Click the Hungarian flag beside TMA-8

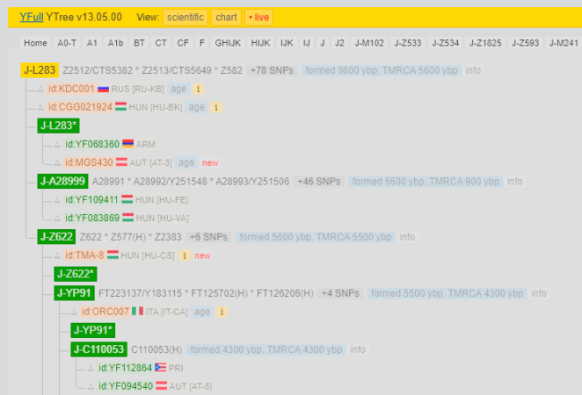click(x=113, y=255)
